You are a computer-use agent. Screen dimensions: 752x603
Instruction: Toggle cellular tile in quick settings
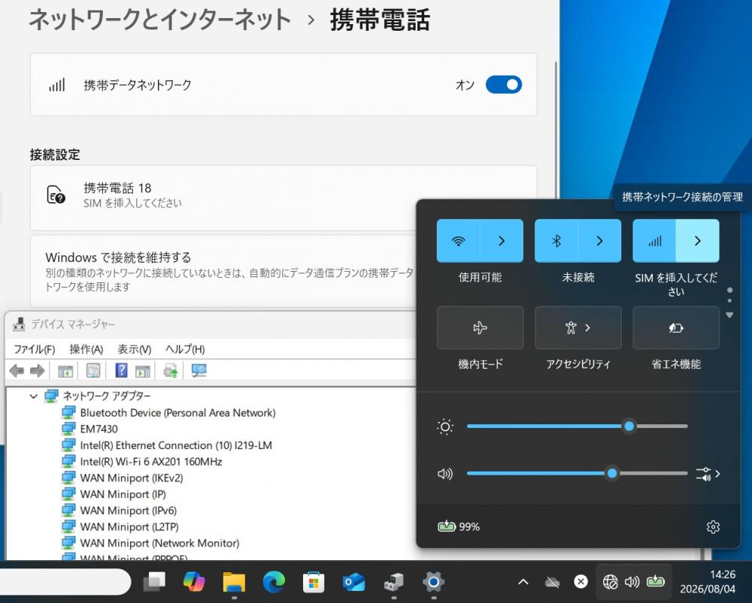pyautogui.click(x=655, y=241)
